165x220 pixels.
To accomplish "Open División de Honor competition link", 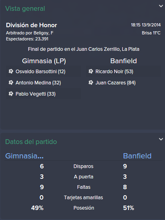I will pyautogui.click(x=32, y=25).
